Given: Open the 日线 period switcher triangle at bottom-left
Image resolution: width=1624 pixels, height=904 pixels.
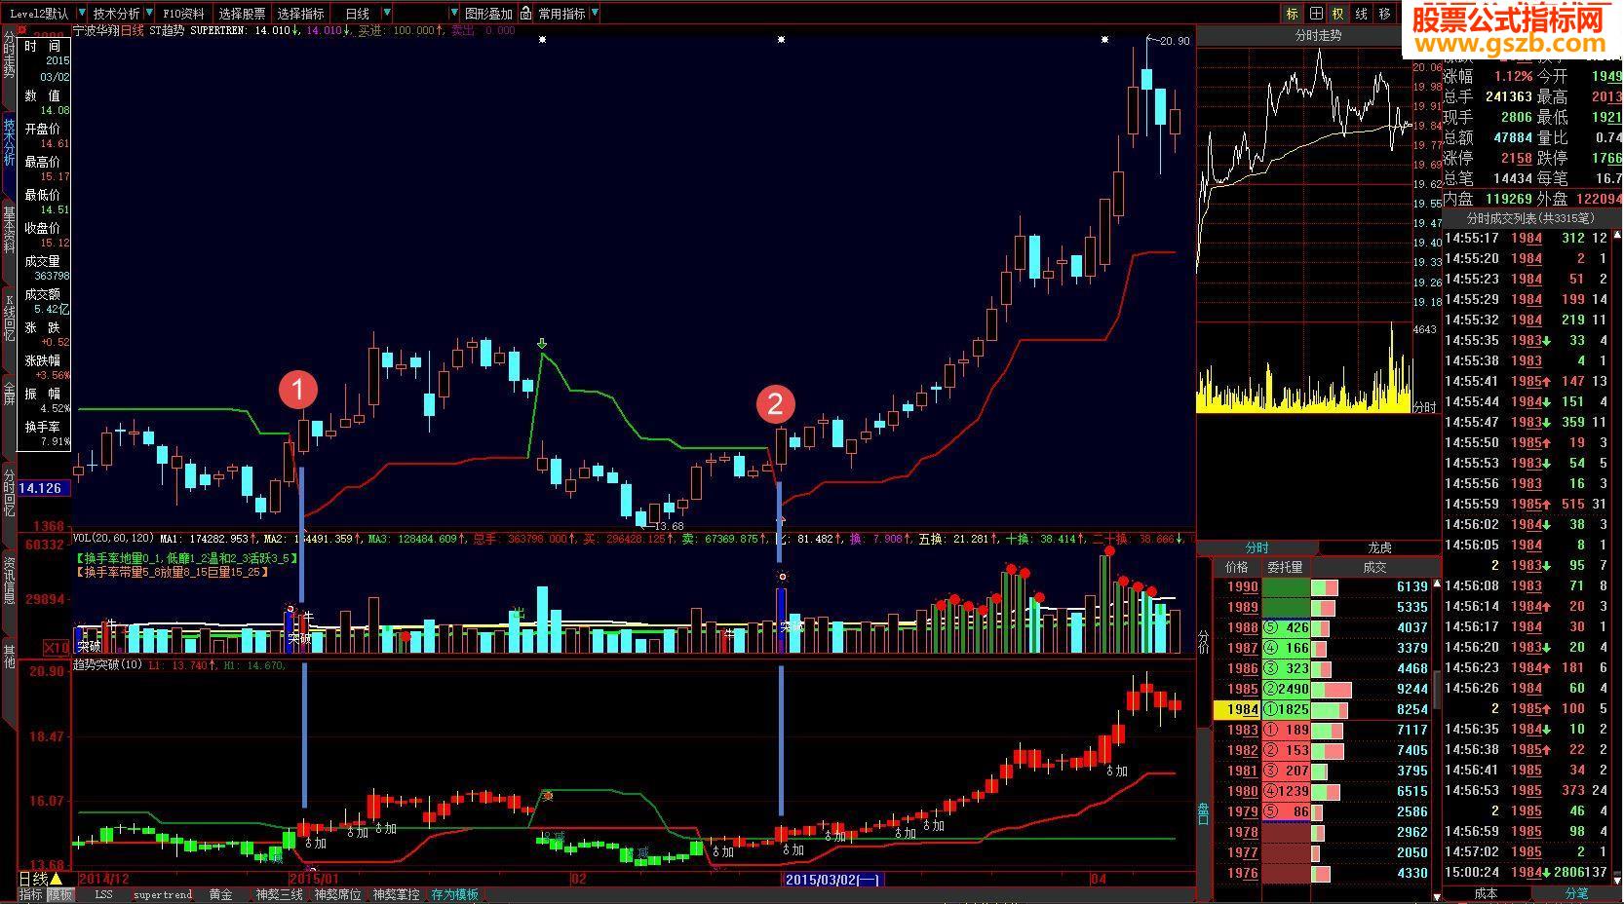Looking at the screenshot, I should click(x=57, y=880).
